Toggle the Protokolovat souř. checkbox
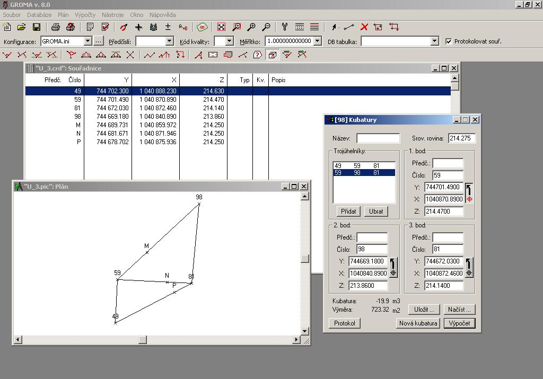The width and height of the screenshot is (543, 379). coord(449,41)
